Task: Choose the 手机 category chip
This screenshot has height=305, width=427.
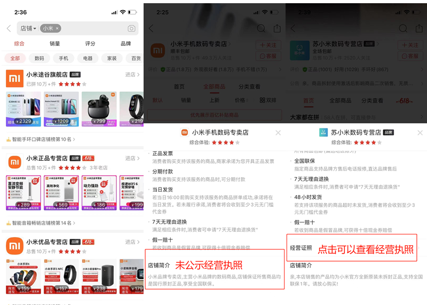Action: [x=64, y=58]
